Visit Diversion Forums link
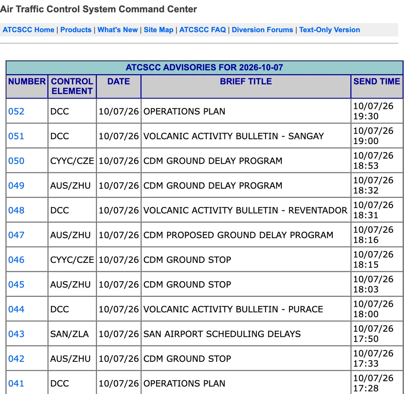 [x=262, y=30]
